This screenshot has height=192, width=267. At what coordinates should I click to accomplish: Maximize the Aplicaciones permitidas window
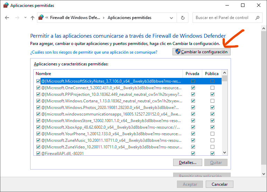click(243, 5)
